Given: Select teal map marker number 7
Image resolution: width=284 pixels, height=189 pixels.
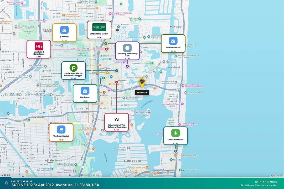Looking at the screenshot, I should 175,151.
